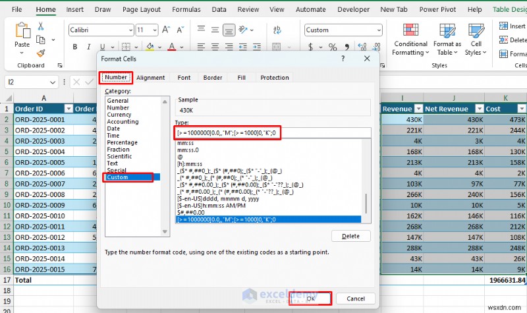Click the Wrap Text icon
The height and width of the screenshot is (313, 527).
[277, 30]
